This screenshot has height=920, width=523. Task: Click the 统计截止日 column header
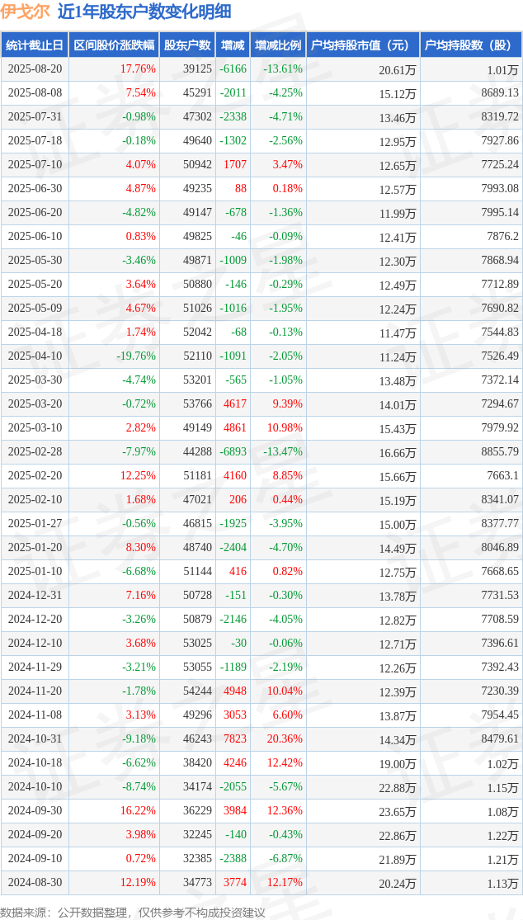pos(34,45)
